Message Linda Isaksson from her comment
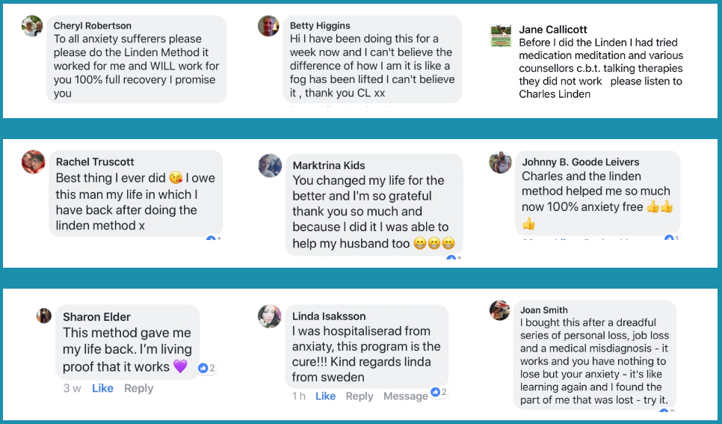Viewport: 722px width, 424px height. click(x=405, y=396)
